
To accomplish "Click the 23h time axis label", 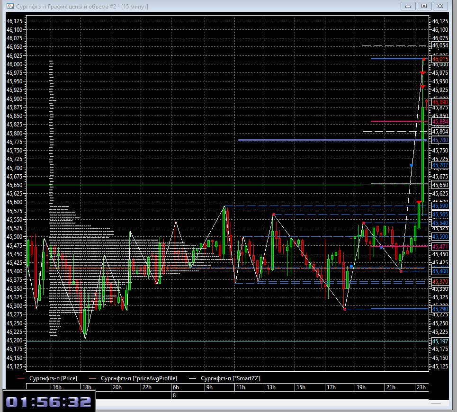I will pos(421,387).
